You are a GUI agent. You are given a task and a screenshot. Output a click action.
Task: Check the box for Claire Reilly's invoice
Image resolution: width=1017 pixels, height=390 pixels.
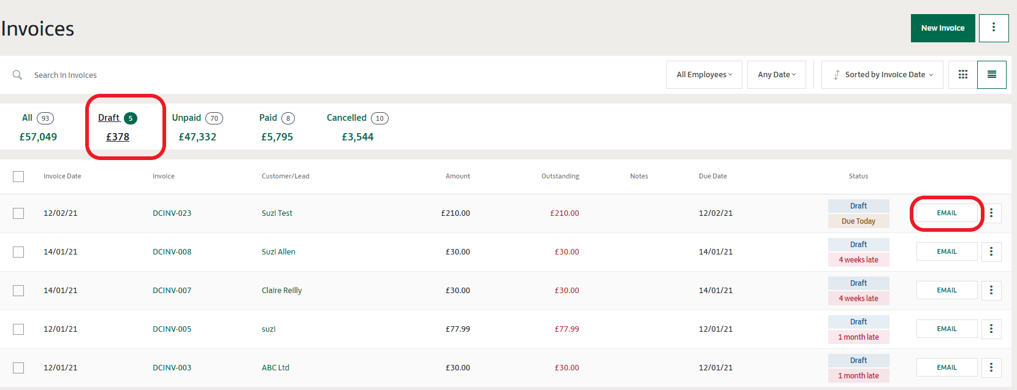click(x=18, y=291)
